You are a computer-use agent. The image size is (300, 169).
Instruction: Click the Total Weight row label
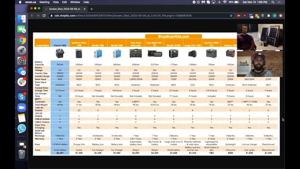tap(41, 105)
